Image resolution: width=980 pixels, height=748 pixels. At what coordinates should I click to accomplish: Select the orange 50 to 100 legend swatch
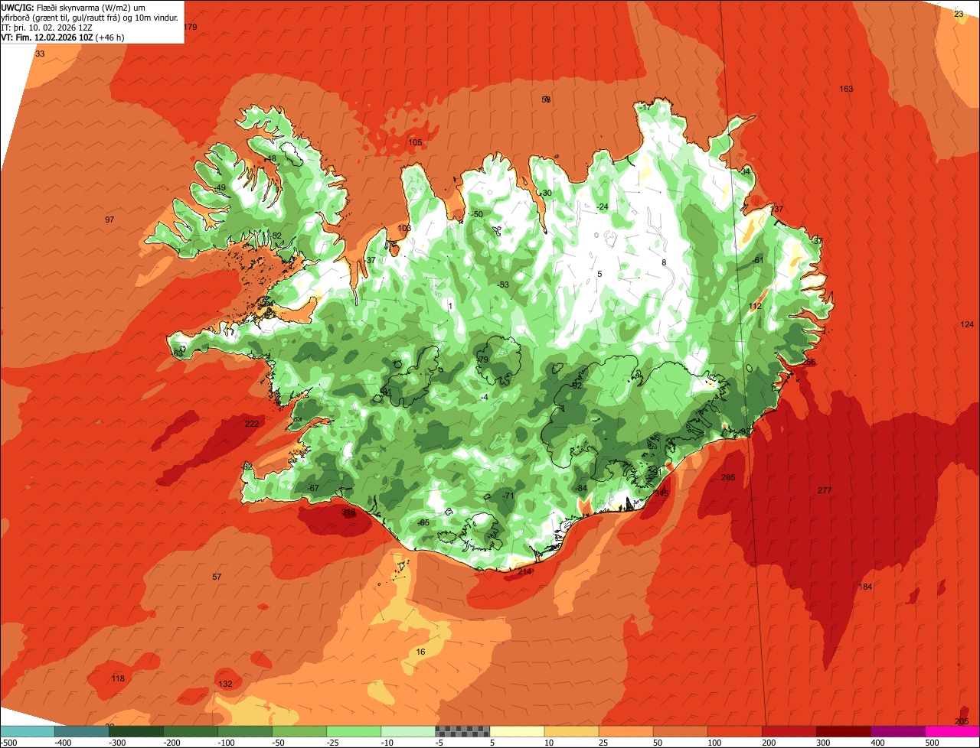tap(681, 731)
